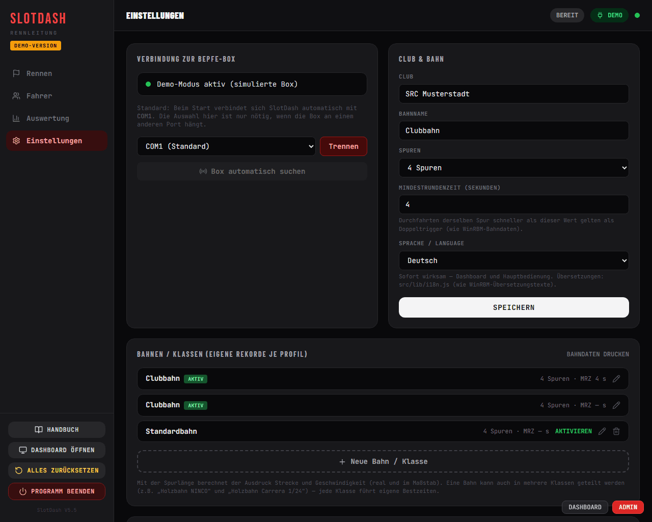Click the Demo badge in header
This screenshot has height=522, width=652.
tap(609, 15)
